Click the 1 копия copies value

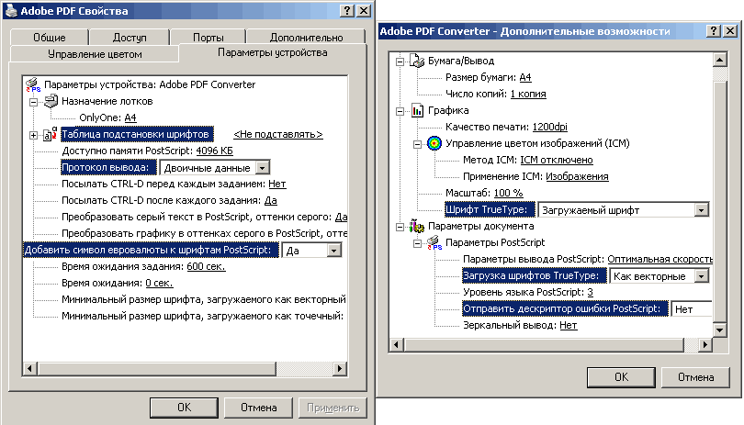pyautogui.click(x=528, y=94)
